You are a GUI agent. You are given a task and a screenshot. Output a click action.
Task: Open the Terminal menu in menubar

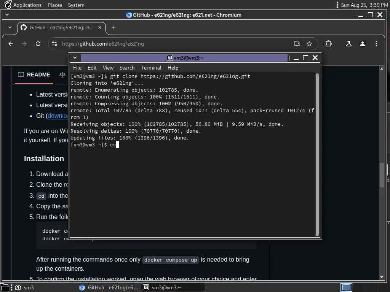click(151, 68)
